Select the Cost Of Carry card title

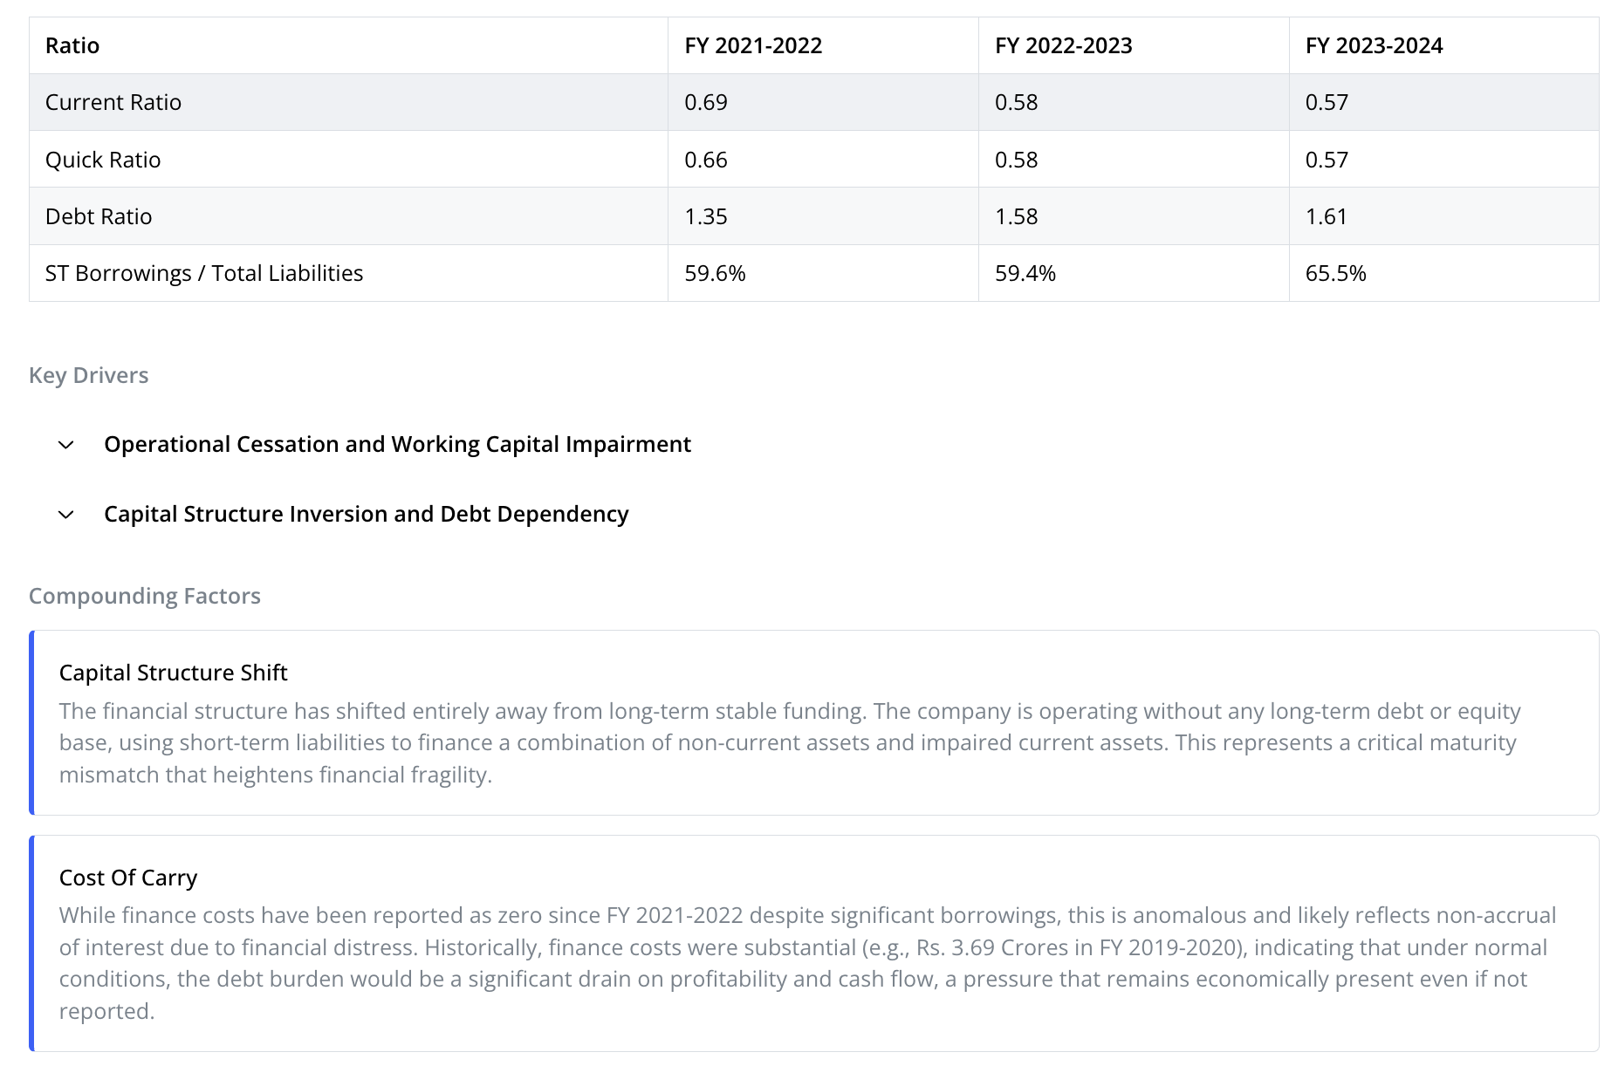pos(128,878)
